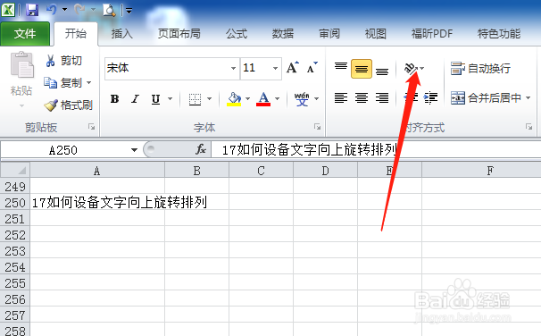Switch to the 数据 tab
This screenshot has width=541, height=336.
click(283, 33)
